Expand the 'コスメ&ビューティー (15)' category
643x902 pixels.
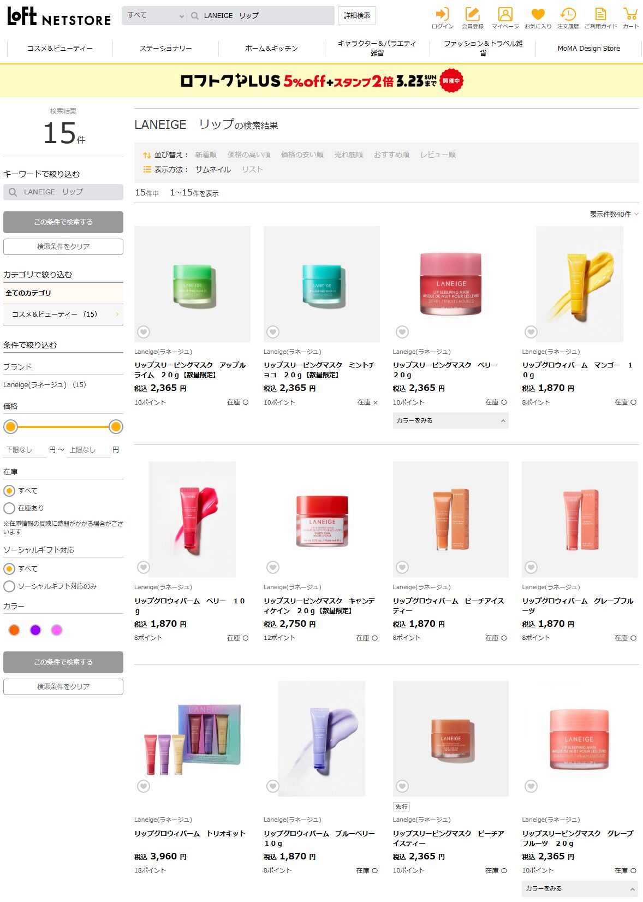tap(63, 314)
